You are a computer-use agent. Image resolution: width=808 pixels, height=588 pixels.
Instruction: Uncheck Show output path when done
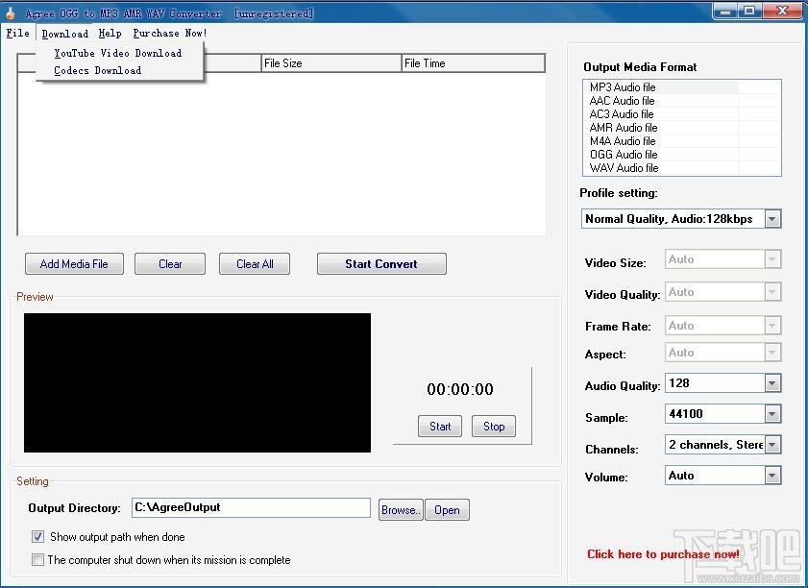[x=37, y=537]
